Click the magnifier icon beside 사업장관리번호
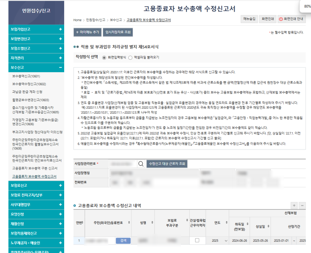311x253 pixels. (141, 164)
